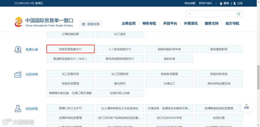260x127 pixels.
Task: Click the search magnifier icon
Action: point(238,14)
